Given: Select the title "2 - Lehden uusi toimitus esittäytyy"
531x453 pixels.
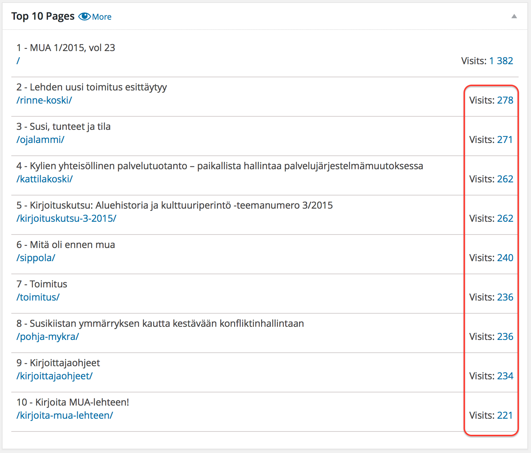Looking at the screenshot, I should click(92, 87).
